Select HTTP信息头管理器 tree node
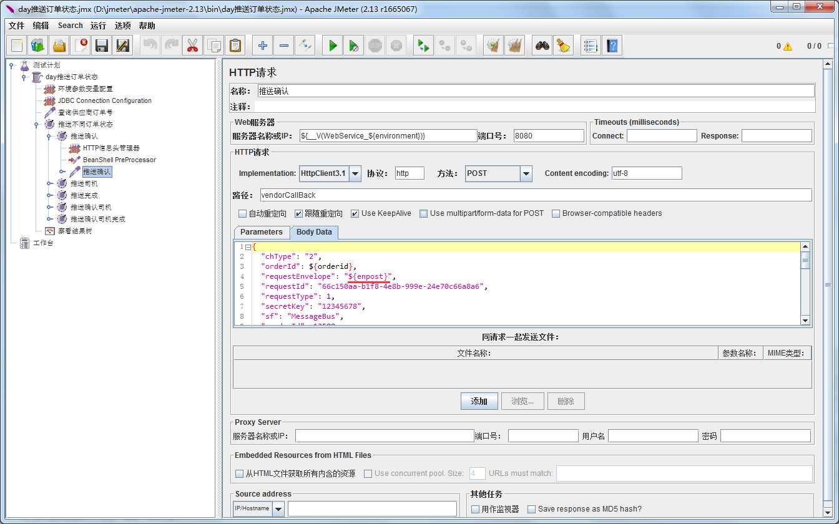The width and height of the screenshot is (839, 524). click(111, 148)
